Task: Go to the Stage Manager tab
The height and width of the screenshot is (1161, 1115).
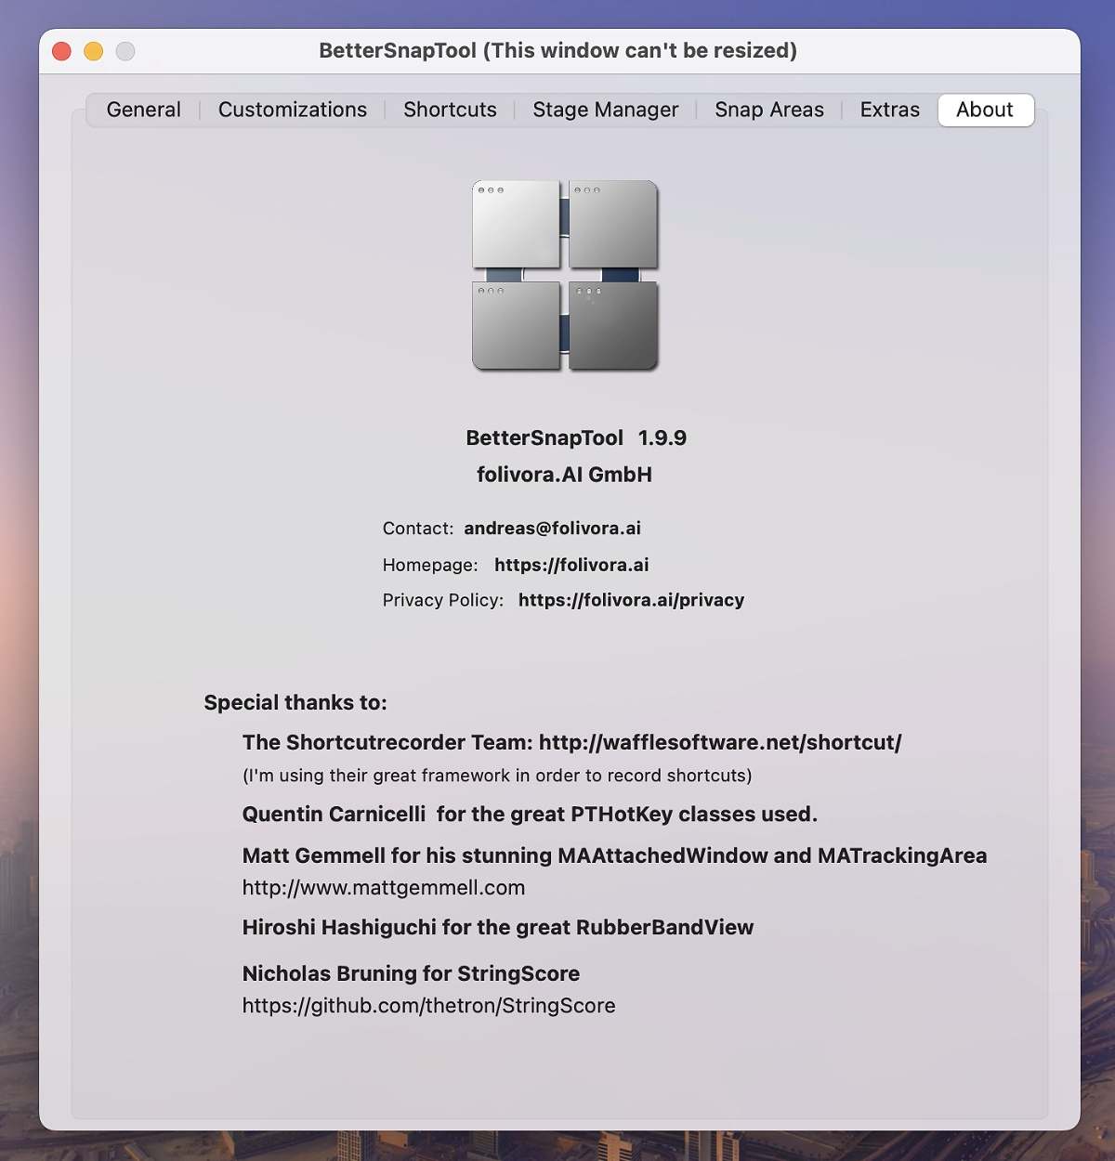Action: (x=606, y=110)
